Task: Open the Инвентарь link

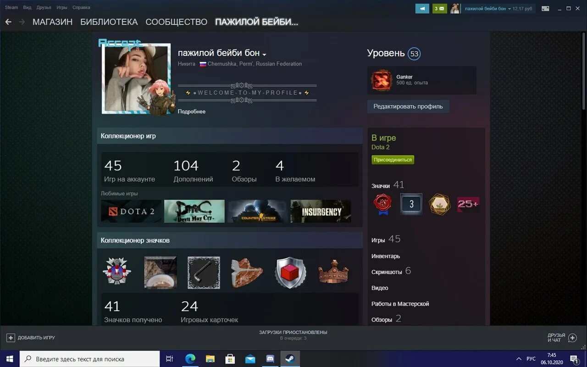Action: pos(386,256)
